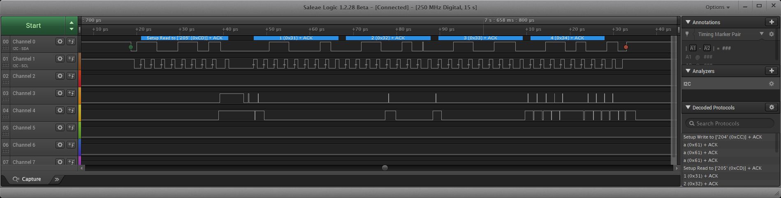781x198 pixels.
Task: Open trigger settings for Channel 1
Action: click(71, 59)
